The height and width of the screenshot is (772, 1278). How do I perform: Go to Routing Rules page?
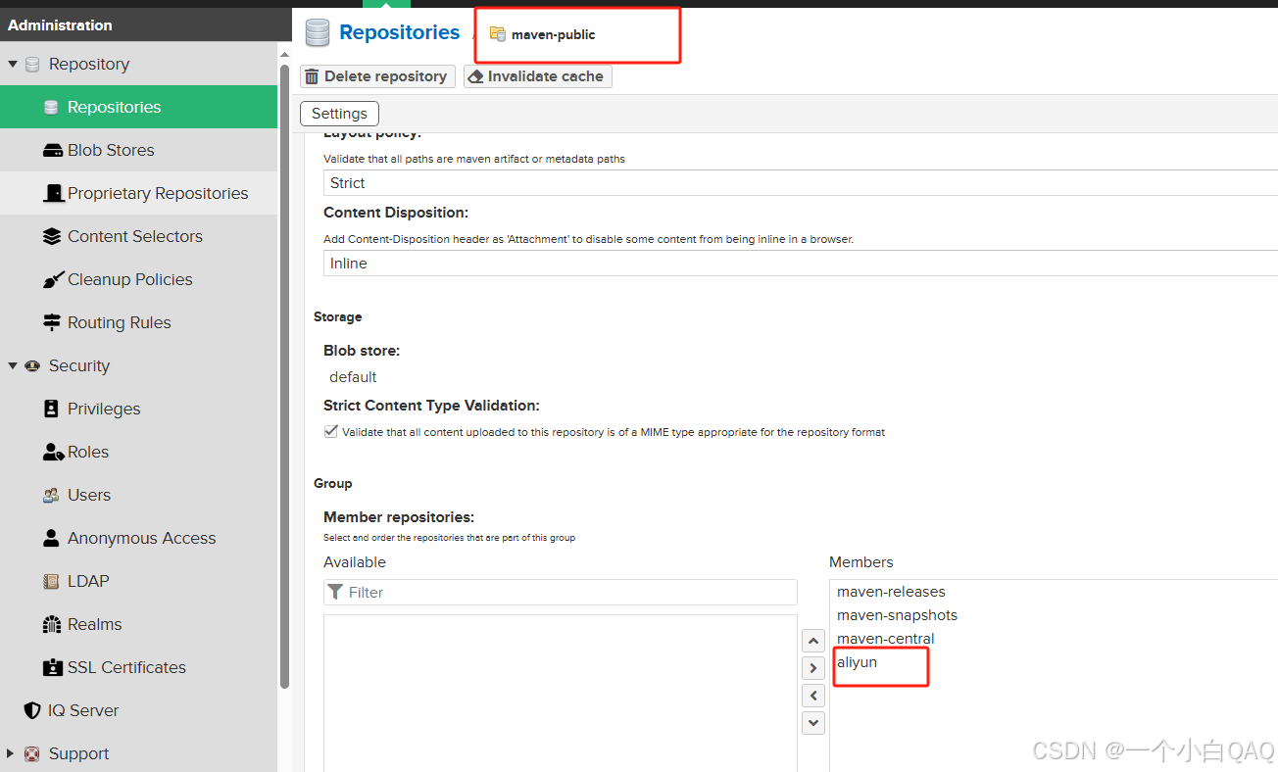coord(139,322)
